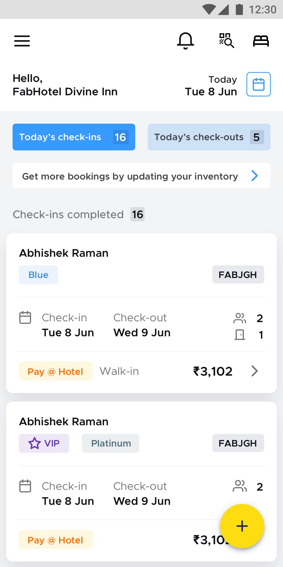Open the rooms bed icon
The height and width of the screenshot is (567, 283).
(261, 41)
